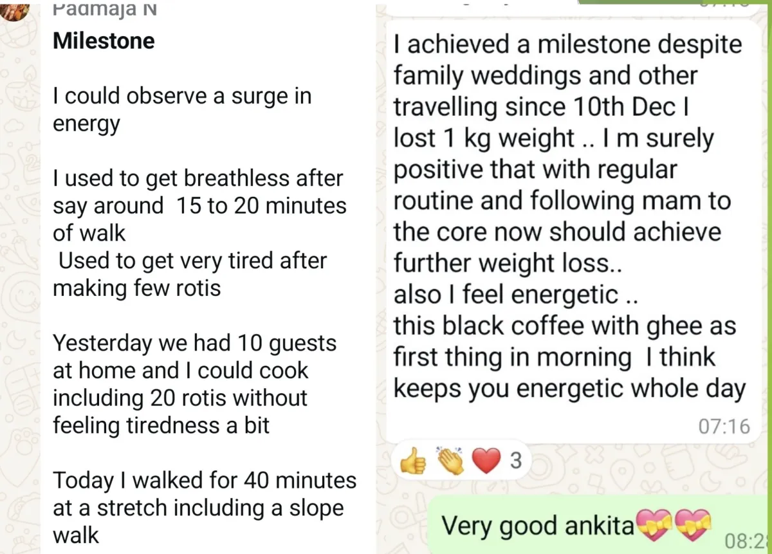This screenshot has height=554, width=772.
Task: Tap the sender name Padmaja N
Action: tap(104, 9)
